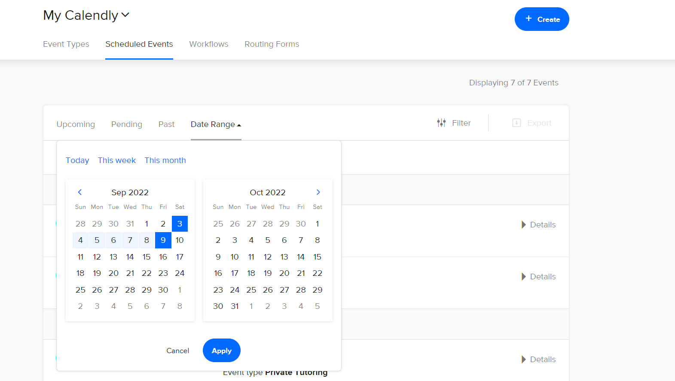
Task: Select September 3 in the calendar
Action: (180, 224)
